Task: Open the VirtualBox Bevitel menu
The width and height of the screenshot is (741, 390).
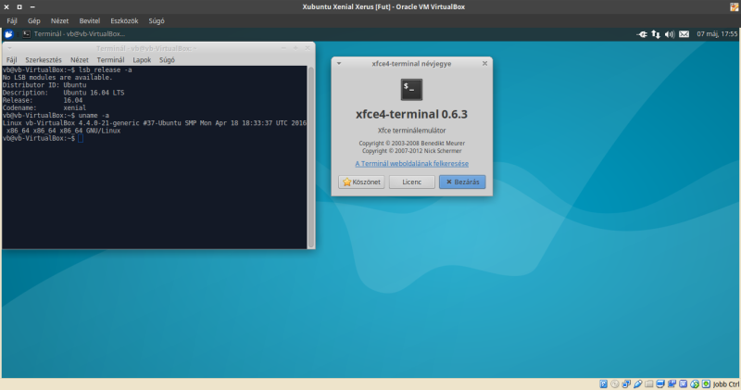Action: [x=90, y=20]
